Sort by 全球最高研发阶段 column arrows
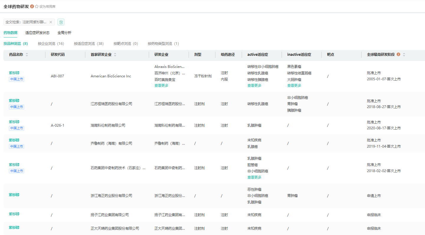 [404, 55]
